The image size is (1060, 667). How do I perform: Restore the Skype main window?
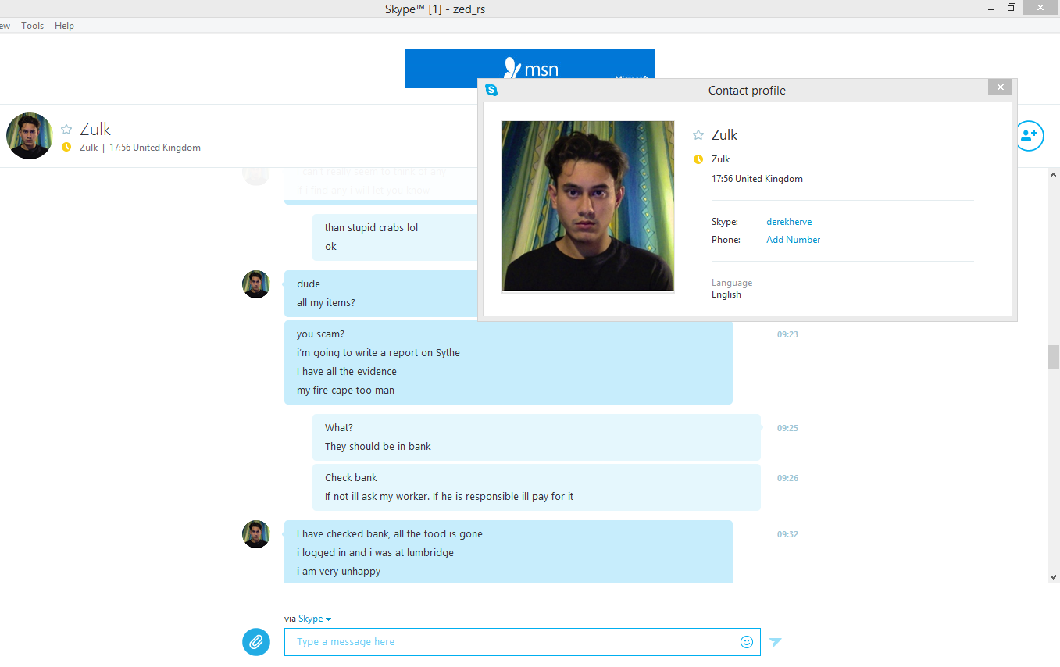(1012, 8)
